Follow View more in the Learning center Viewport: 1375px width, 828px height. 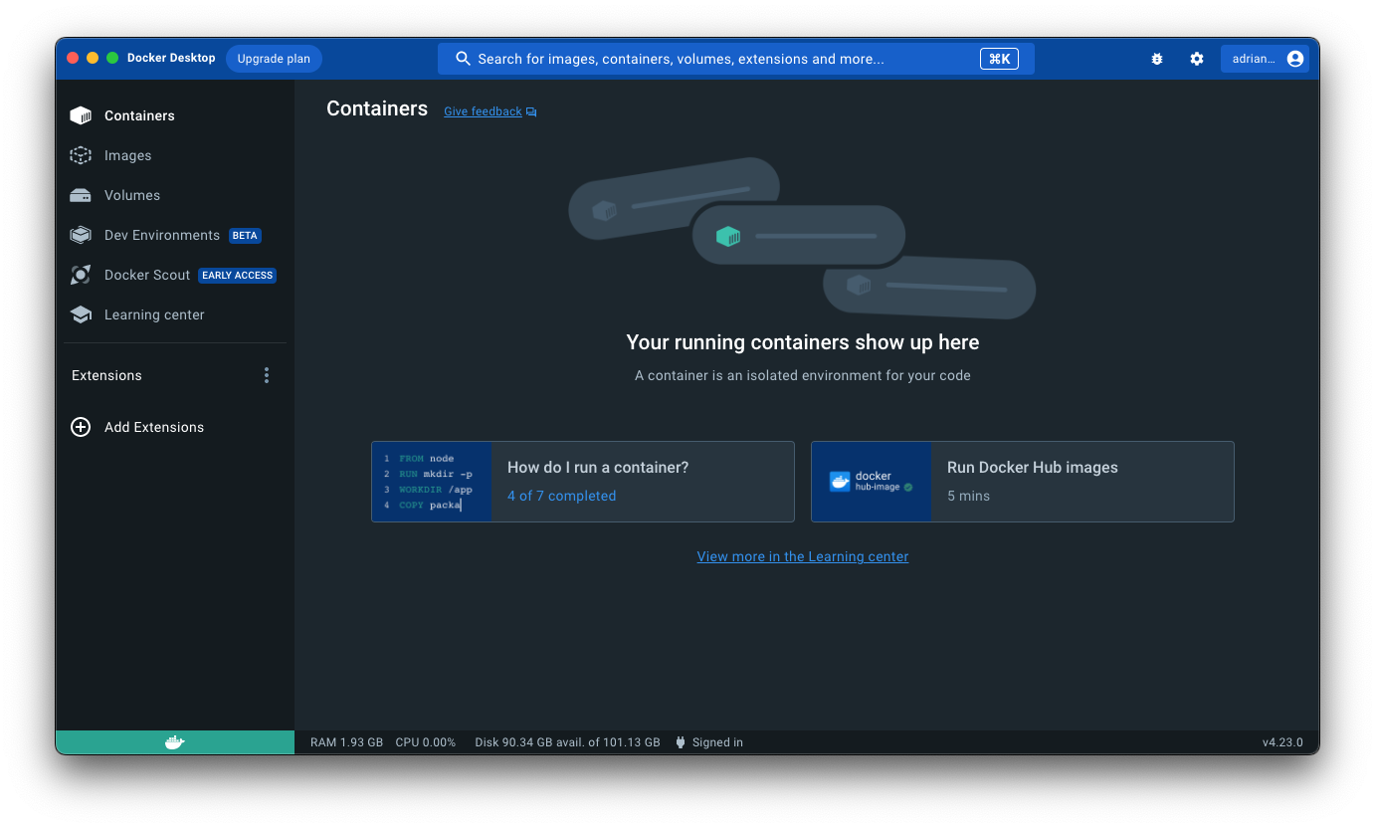[x=802, y=556]
